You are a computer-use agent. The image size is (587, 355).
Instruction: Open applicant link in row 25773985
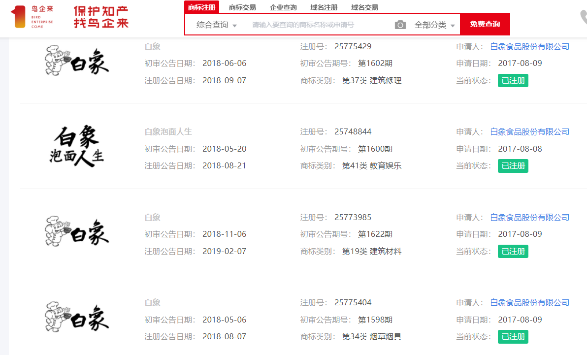pyautogui.click(x=530, y=217)
